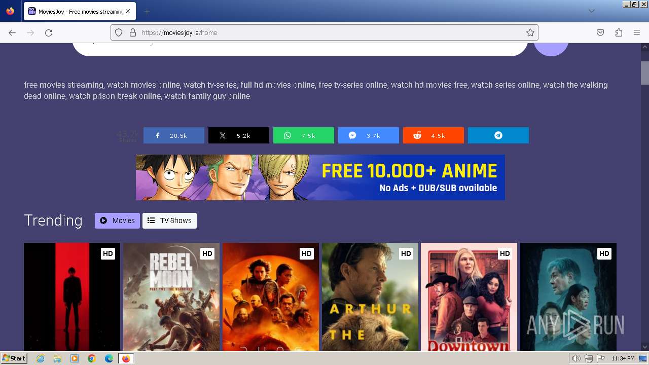Open the Dune orange movie poster
This screenshot has width=649, height=365.
coord(271,297)
